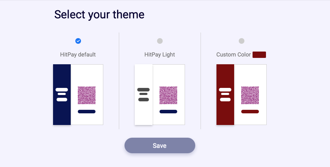Click the Custom Color label text

click(x=233, y=55)
